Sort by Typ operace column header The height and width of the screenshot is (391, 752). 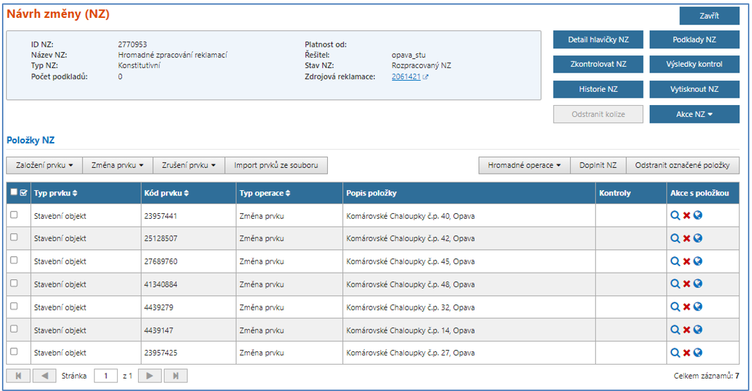pyautogui.click(x=264, y=194)
